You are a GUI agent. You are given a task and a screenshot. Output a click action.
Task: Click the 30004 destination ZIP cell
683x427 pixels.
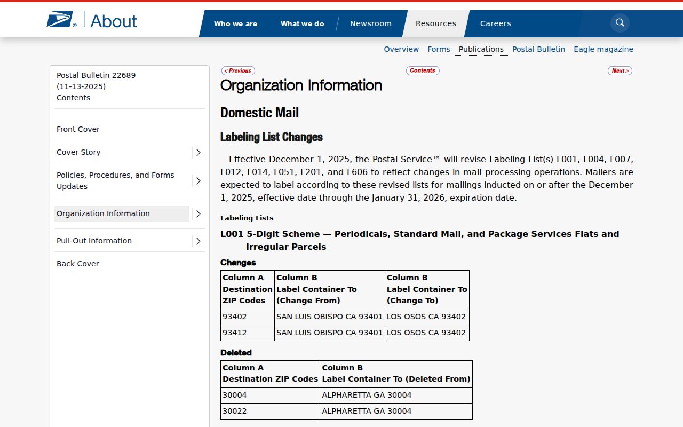point(271,396)
